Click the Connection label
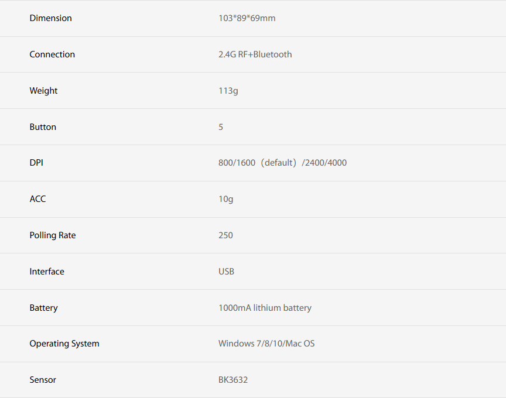The image size is (506, 398). [x=52, y=54]
